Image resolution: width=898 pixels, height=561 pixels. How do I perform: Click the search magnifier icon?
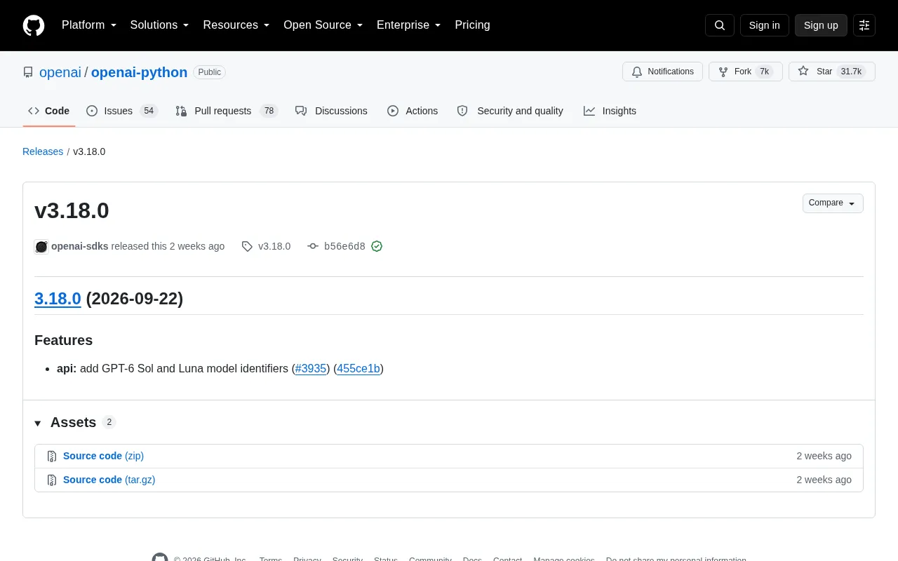[720, 25]
